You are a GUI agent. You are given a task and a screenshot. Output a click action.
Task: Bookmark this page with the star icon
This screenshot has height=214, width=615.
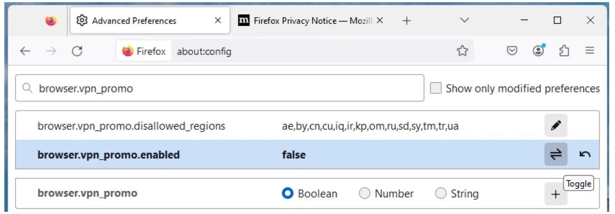462,51
